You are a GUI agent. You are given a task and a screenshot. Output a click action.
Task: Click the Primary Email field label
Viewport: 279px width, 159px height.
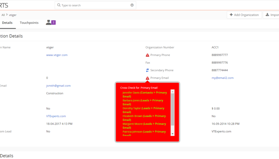(160, 78)
